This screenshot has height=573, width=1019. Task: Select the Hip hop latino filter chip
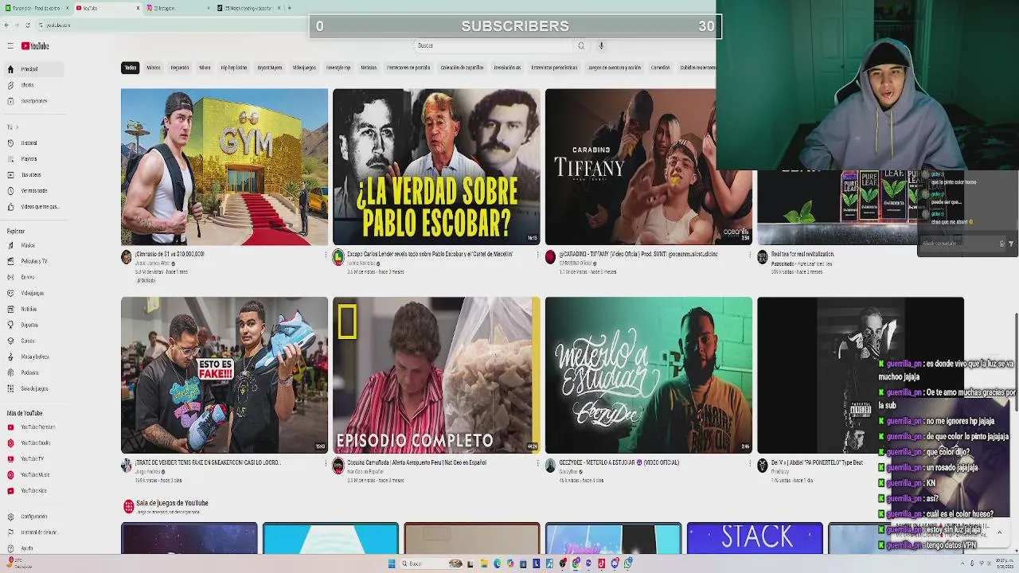(234, 68)
